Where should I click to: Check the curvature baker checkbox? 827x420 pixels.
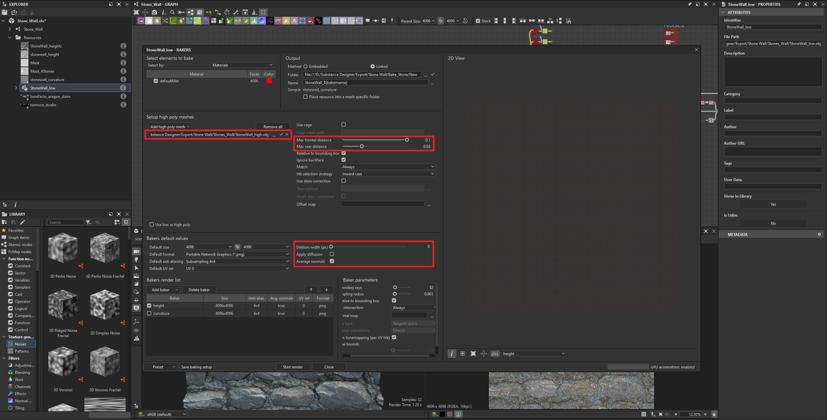(149, 313)
